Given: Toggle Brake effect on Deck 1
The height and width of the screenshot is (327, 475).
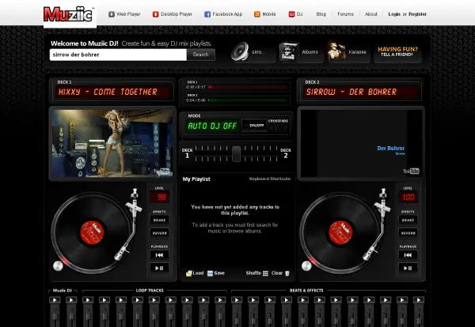Looking at the screenshot, I should click(159, 220).
